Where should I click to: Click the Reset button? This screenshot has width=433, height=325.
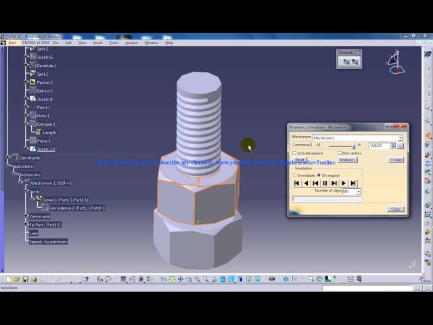(x=300, y=160)
